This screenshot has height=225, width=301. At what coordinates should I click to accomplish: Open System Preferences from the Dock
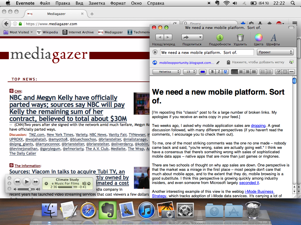pyautogui.click(x=185, y=210)
